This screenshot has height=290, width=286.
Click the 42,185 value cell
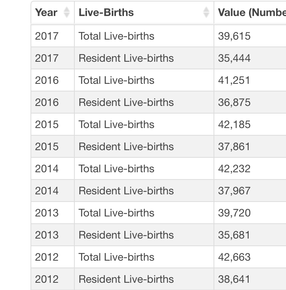coord(234,125)
